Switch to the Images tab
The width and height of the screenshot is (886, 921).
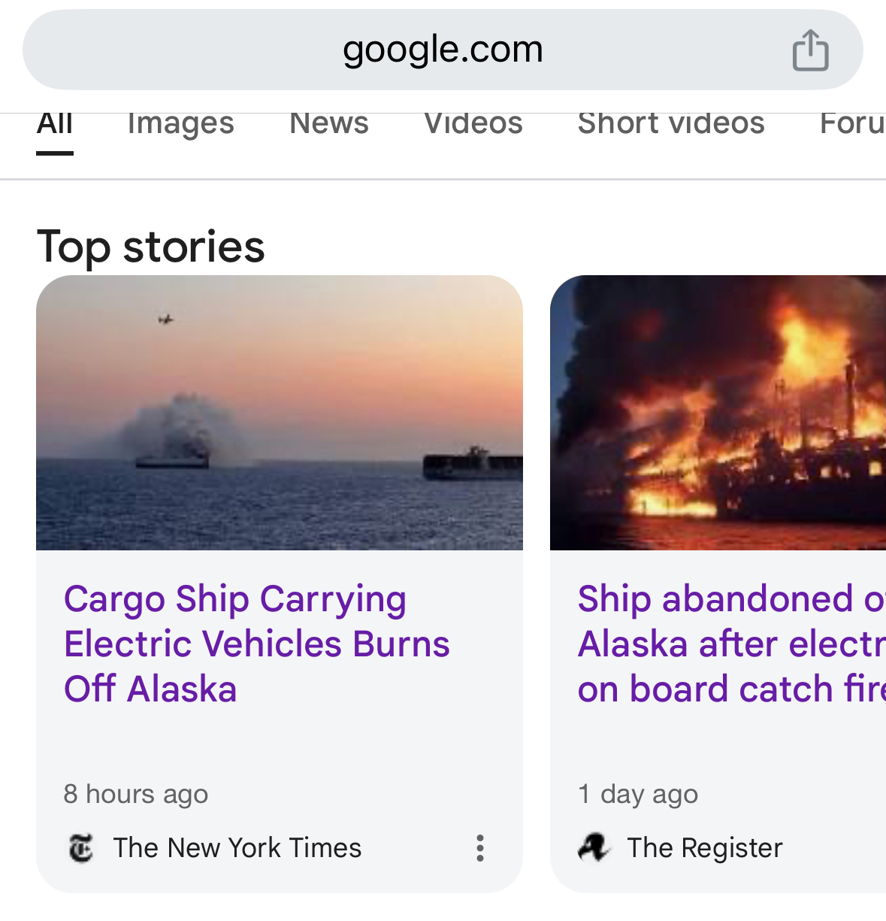[181, 123]
